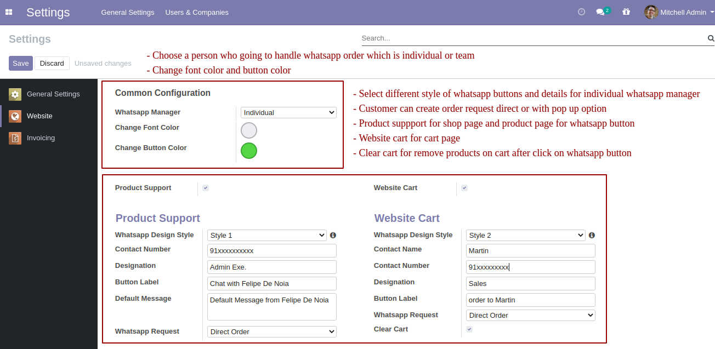Click the Admin Exe. designation field

[x=272, y=267]
